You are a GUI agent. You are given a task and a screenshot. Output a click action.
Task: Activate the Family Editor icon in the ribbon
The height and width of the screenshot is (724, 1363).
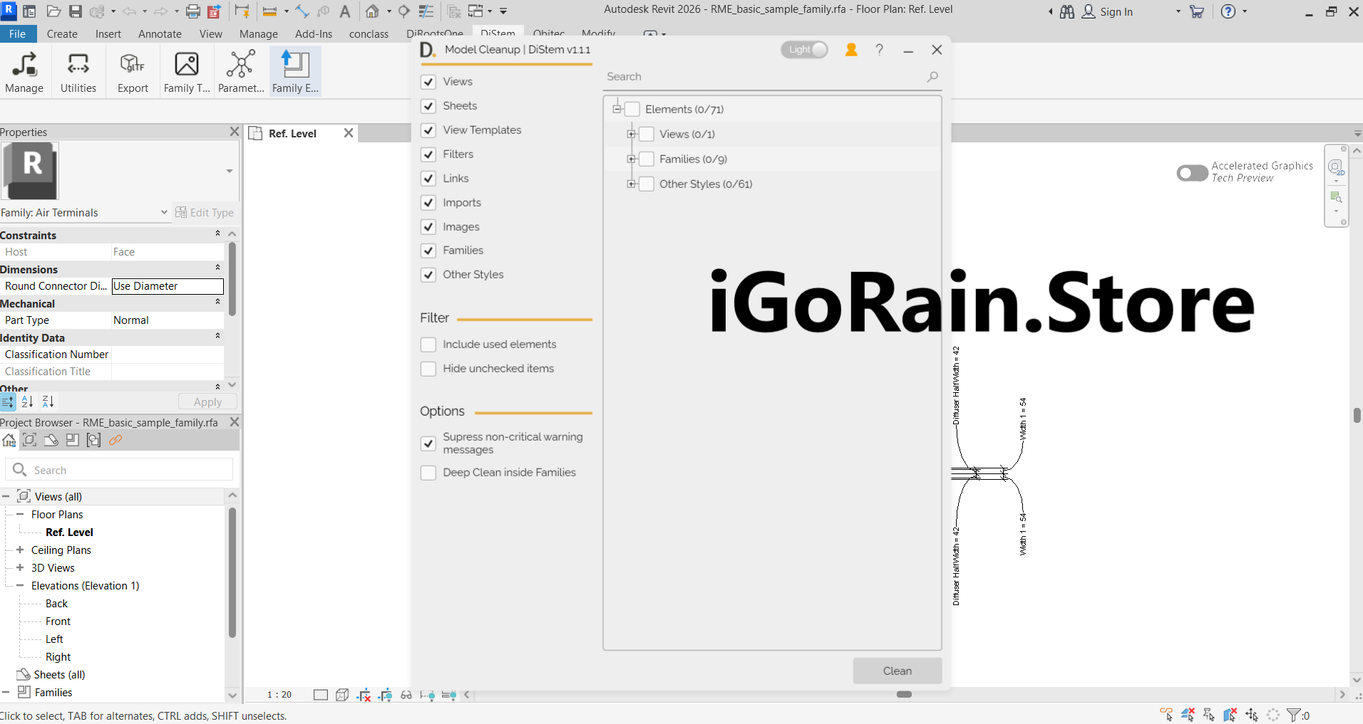pyautogui.click(x=294, y=70)
